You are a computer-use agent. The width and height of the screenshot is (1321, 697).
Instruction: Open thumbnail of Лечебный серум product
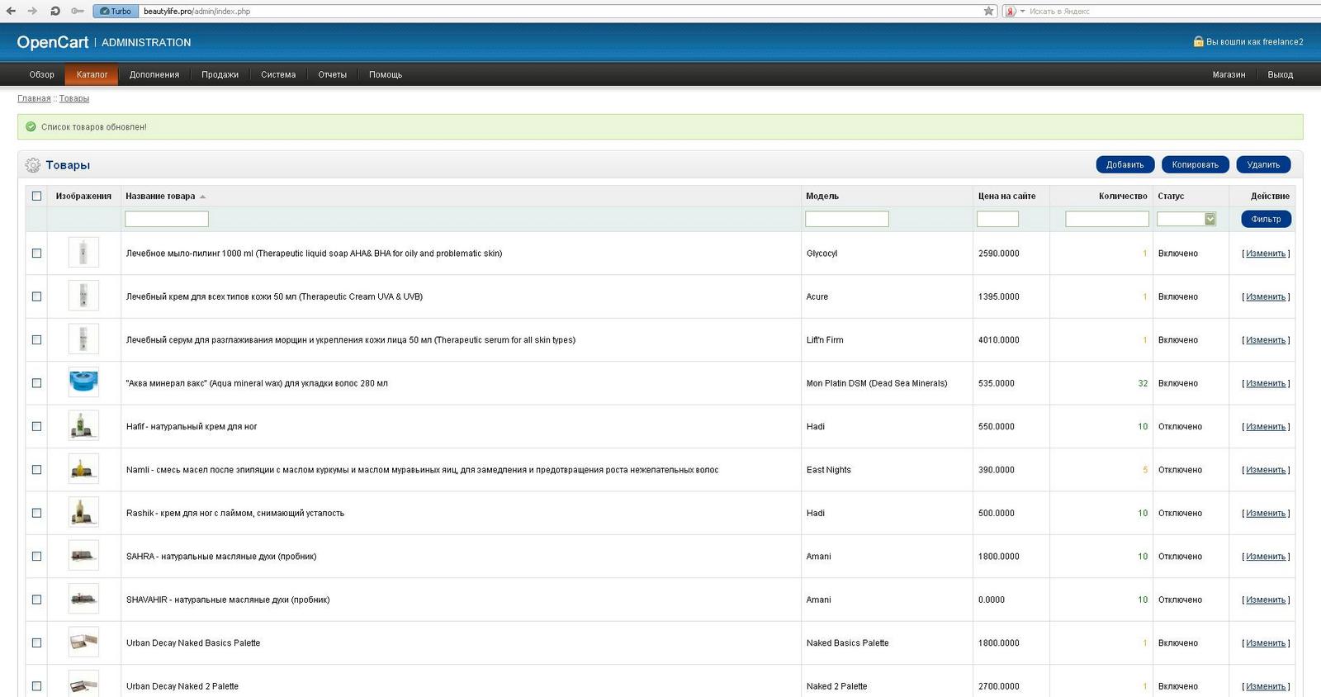point(83,339)
